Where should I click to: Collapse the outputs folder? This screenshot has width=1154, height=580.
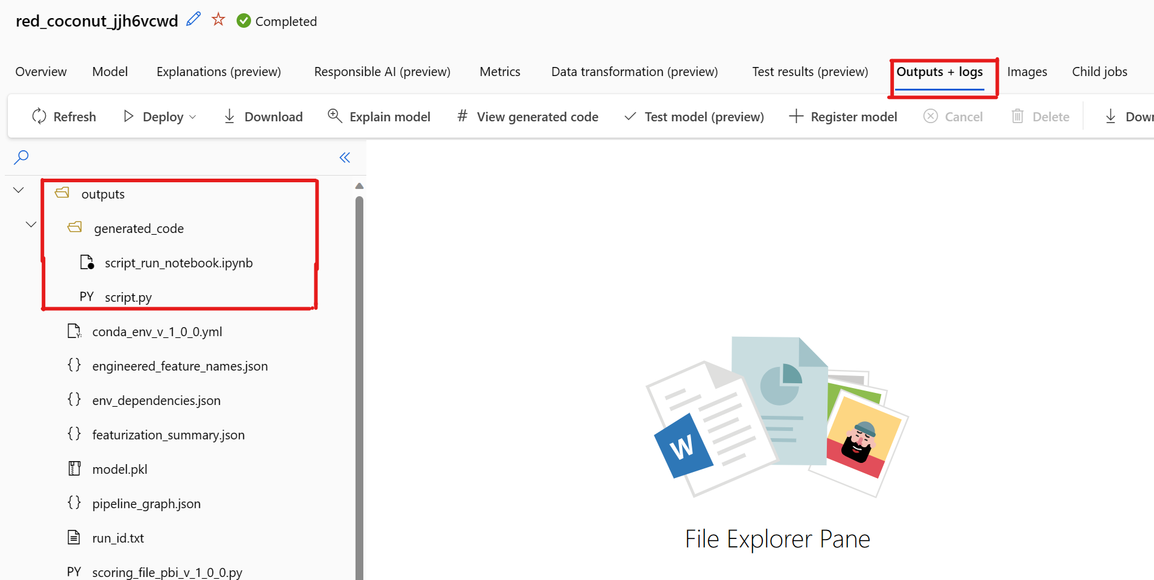click(19, 190)
